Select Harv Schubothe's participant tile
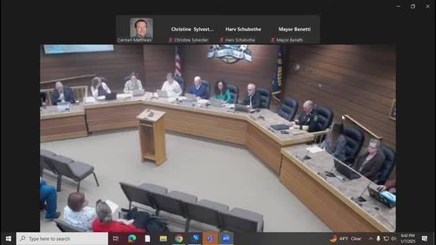The image size is (436, 245). [x=243, y=29]
